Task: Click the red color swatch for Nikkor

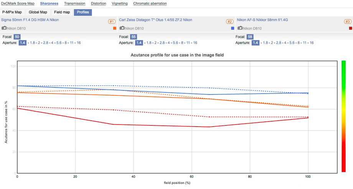Action: coord(351,28)
